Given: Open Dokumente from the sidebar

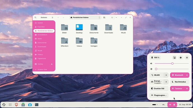Looking at the screenshot, I should pyautogui.click(x=44, y=43).
